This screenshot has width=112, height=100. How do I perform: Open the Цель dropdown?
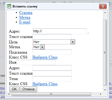point(54,42)
